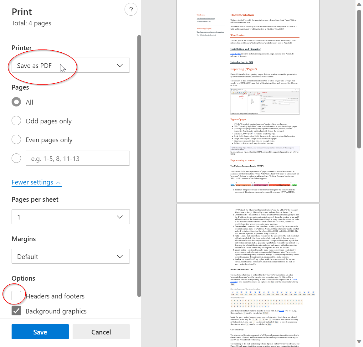363x347 pixels.
Task: Click the settings panel scrollbar
Action: pyautogui.click(x=139, y=165)
